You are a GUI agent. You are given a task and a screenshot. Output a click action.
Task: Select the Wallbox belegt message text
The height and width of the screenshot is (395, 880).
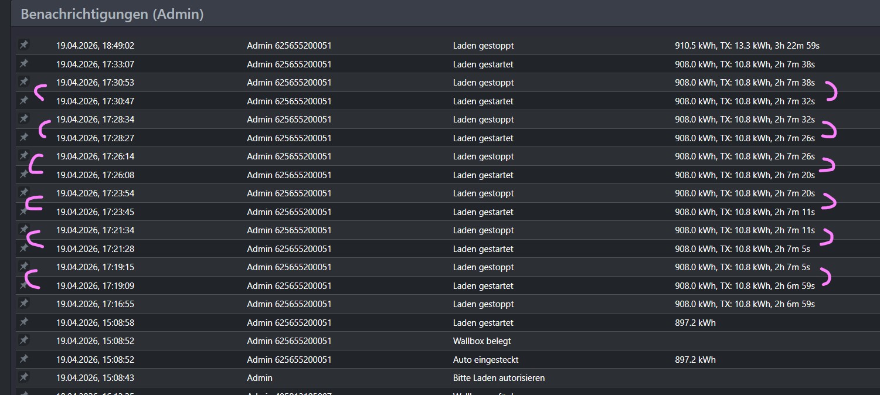(x=482, y=341)
